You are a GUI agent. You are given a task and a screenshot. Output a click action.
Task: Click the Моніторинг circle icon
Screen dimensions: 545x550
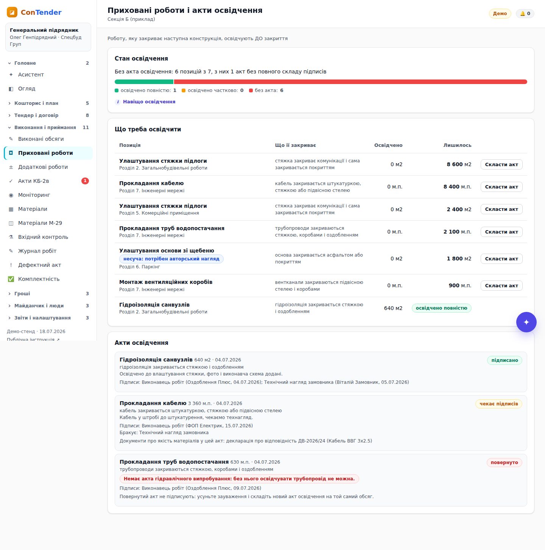click(x=11, y=195)
